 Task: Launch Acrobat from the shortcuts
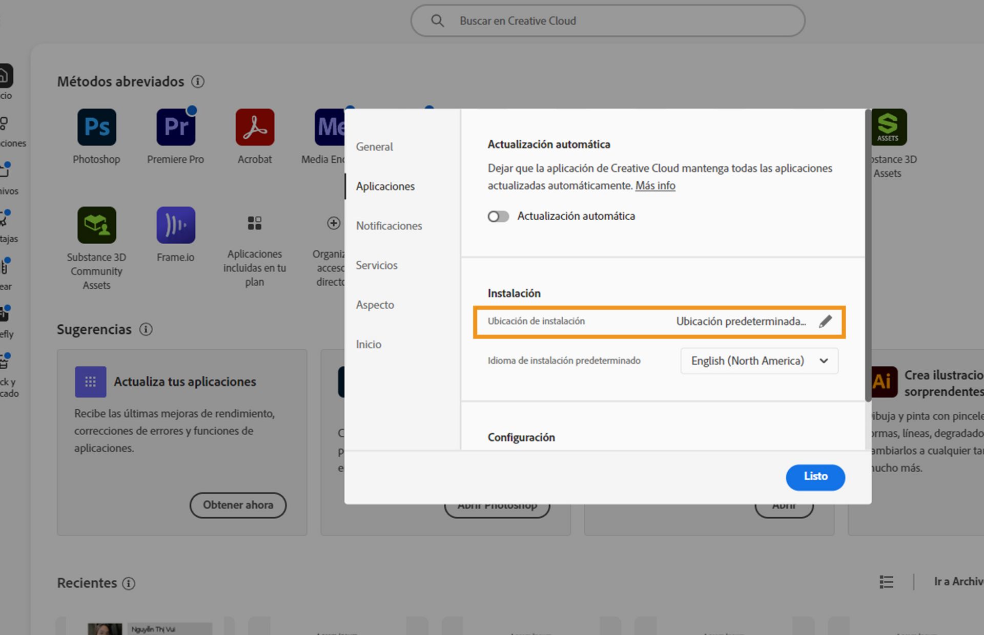coord(255,127)
